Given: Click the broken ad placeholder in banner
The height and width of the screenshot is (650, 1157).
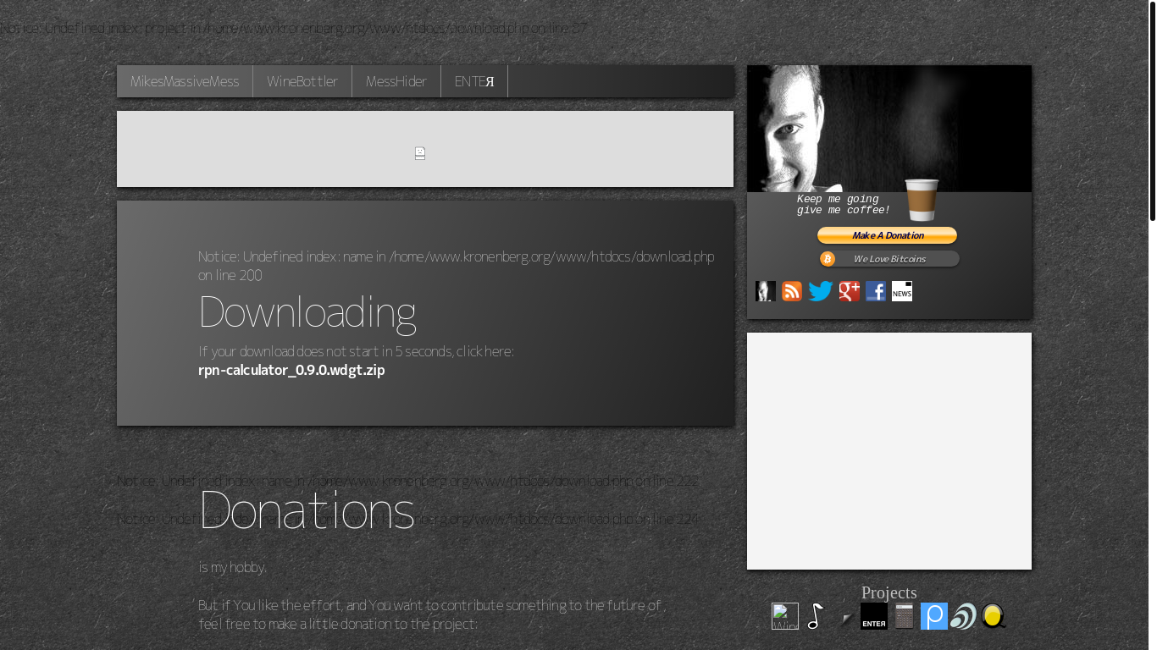Looking at the screenshot, I should tap(420, 153).
